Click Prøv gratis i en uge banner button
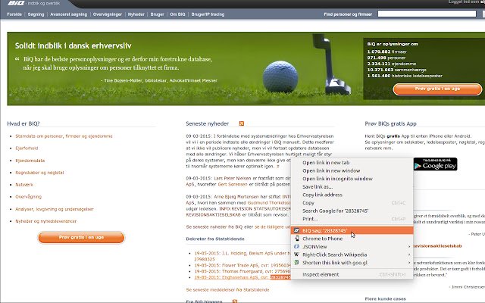 (x=437, y=89)
